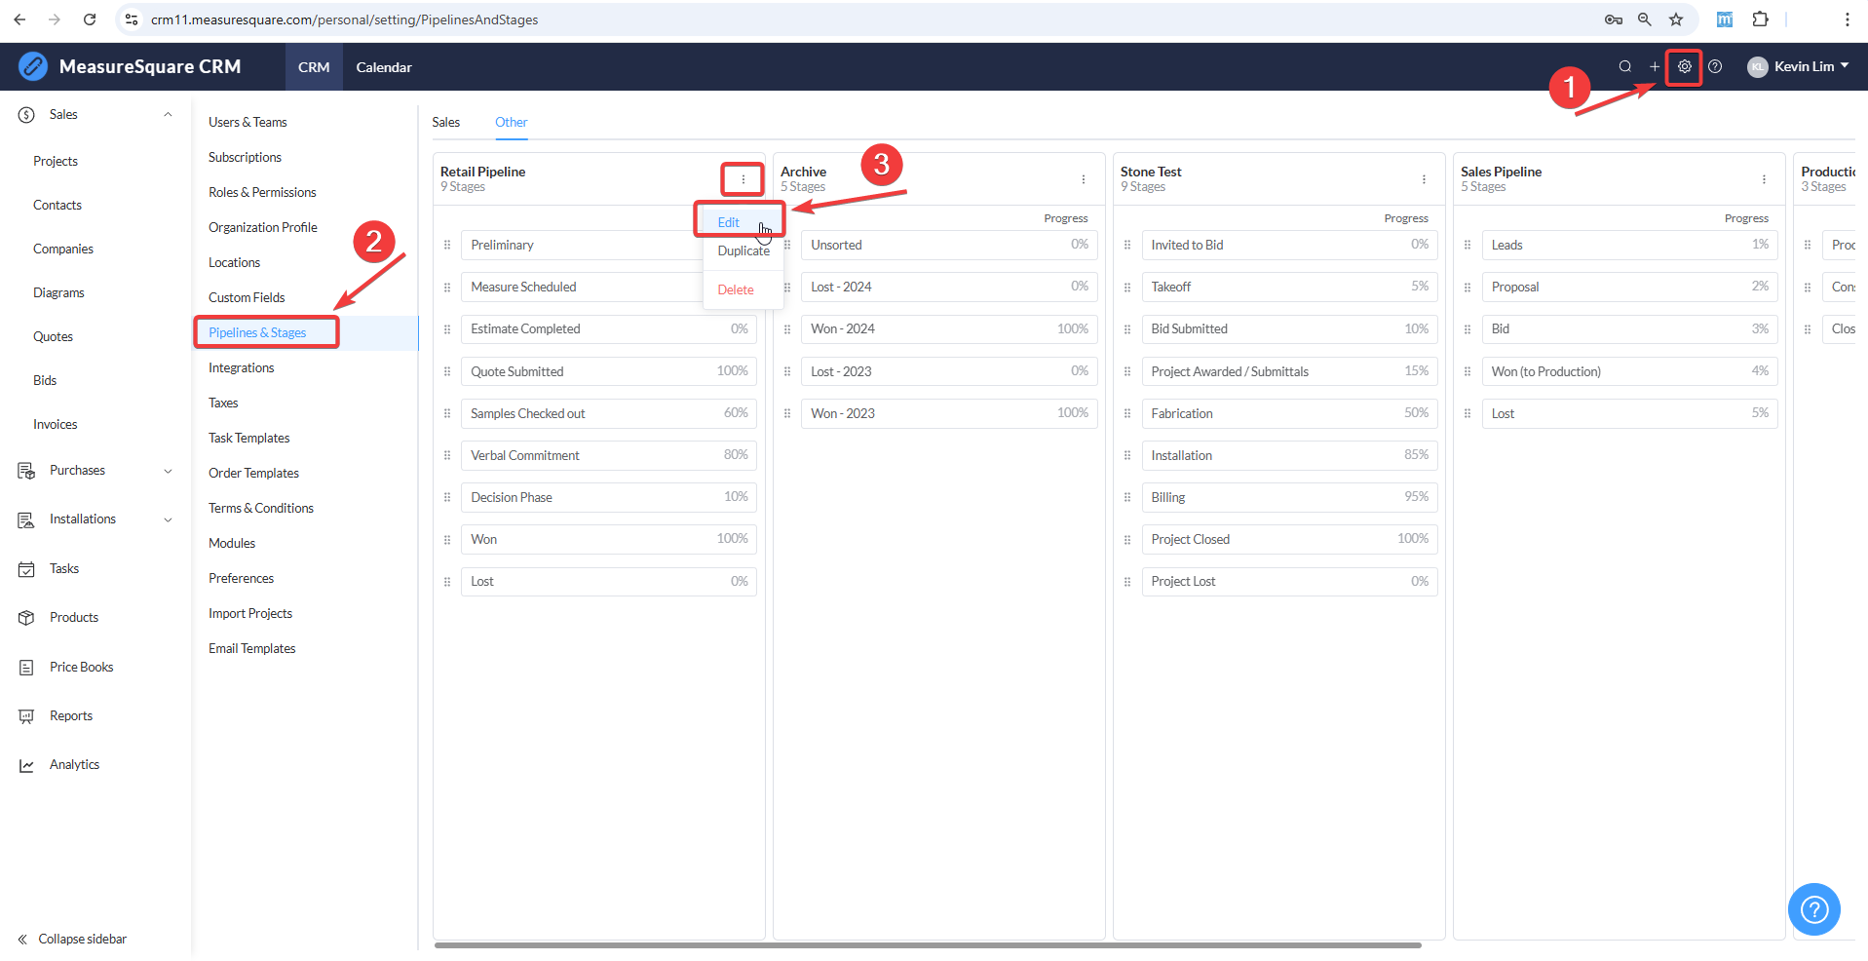Click Collapse sidebar
Screen dimensions: 1868x961
tap(72, 940)
